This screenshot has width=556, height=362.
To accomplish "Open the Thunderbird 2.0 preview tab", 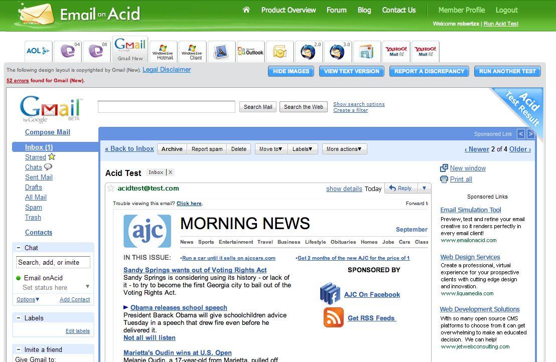I will pyautogui.click(x=309, y=52).
